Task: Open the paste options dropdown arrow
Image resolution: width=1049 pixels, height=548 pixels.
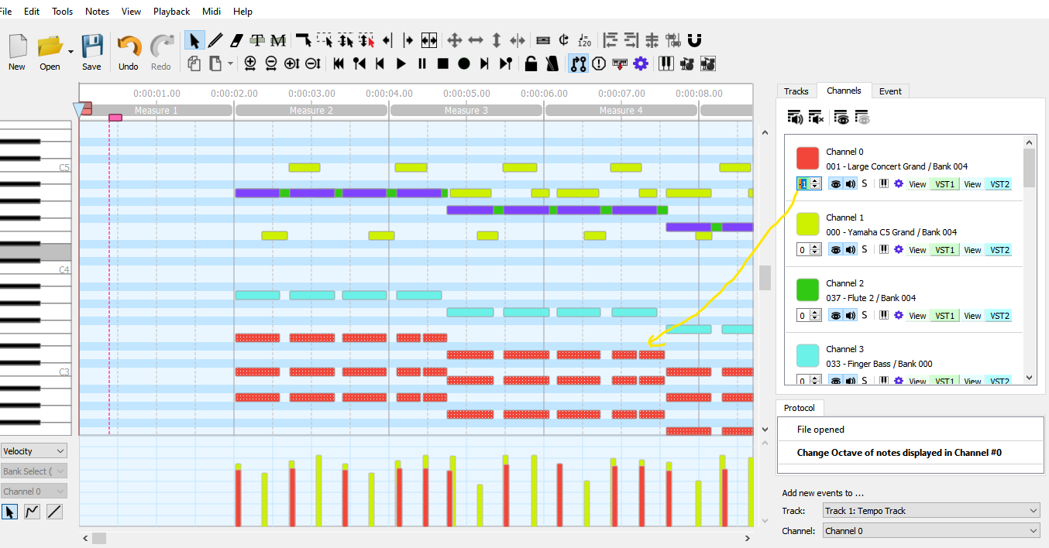Action: [230, 64]
